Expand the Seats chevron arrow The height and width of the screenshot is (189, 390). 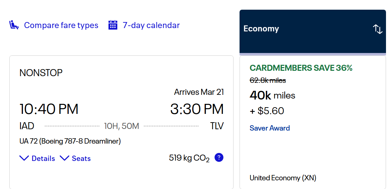click(64, 158)
